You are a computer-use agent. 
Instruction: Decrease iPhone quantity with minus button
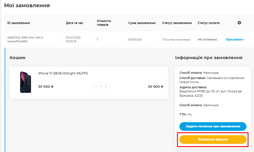click(x=96, y=87)
